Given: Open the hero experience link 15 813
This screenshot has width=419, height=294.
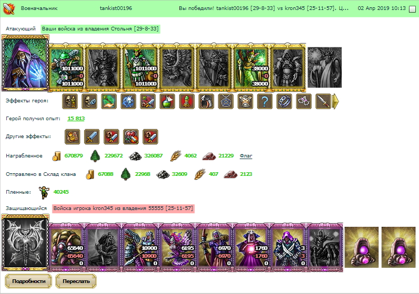Looking at the screenshot, I should pyautogui.click(x=76, y=119).
